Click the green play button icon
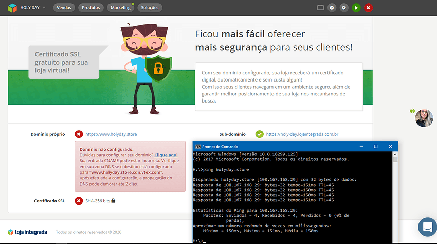The height and width of the screenshot is (244, 437). [356, 8]
